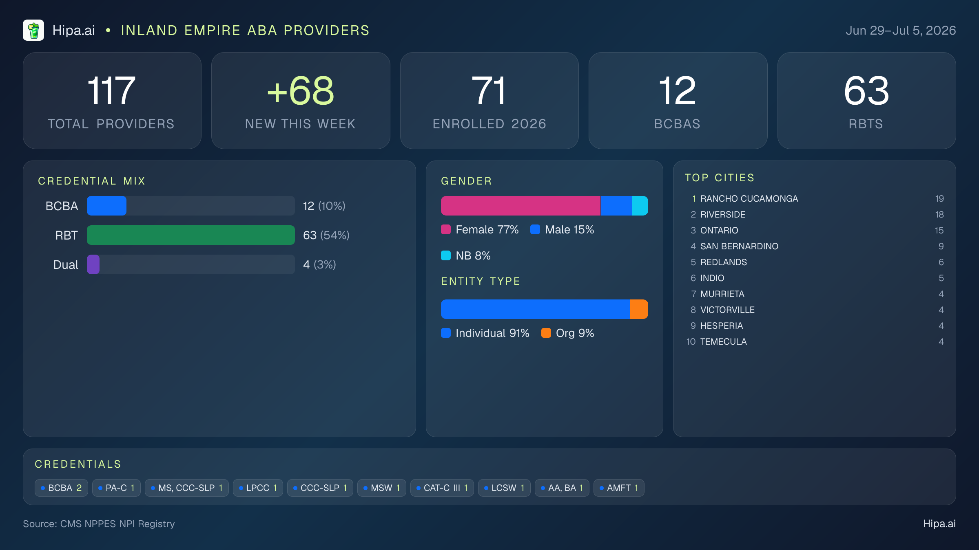Click the Hipa.ai footer link
This screenshot has width=979, height=550.
[x=939, y=524]
